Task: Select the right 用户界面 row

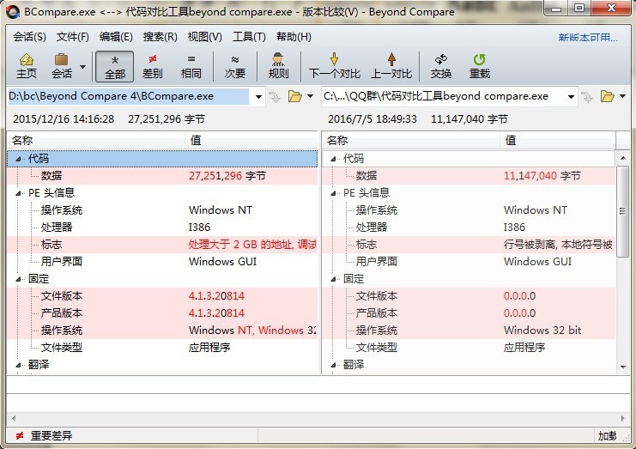Action: pyautogui.click(x=469, y=262)
